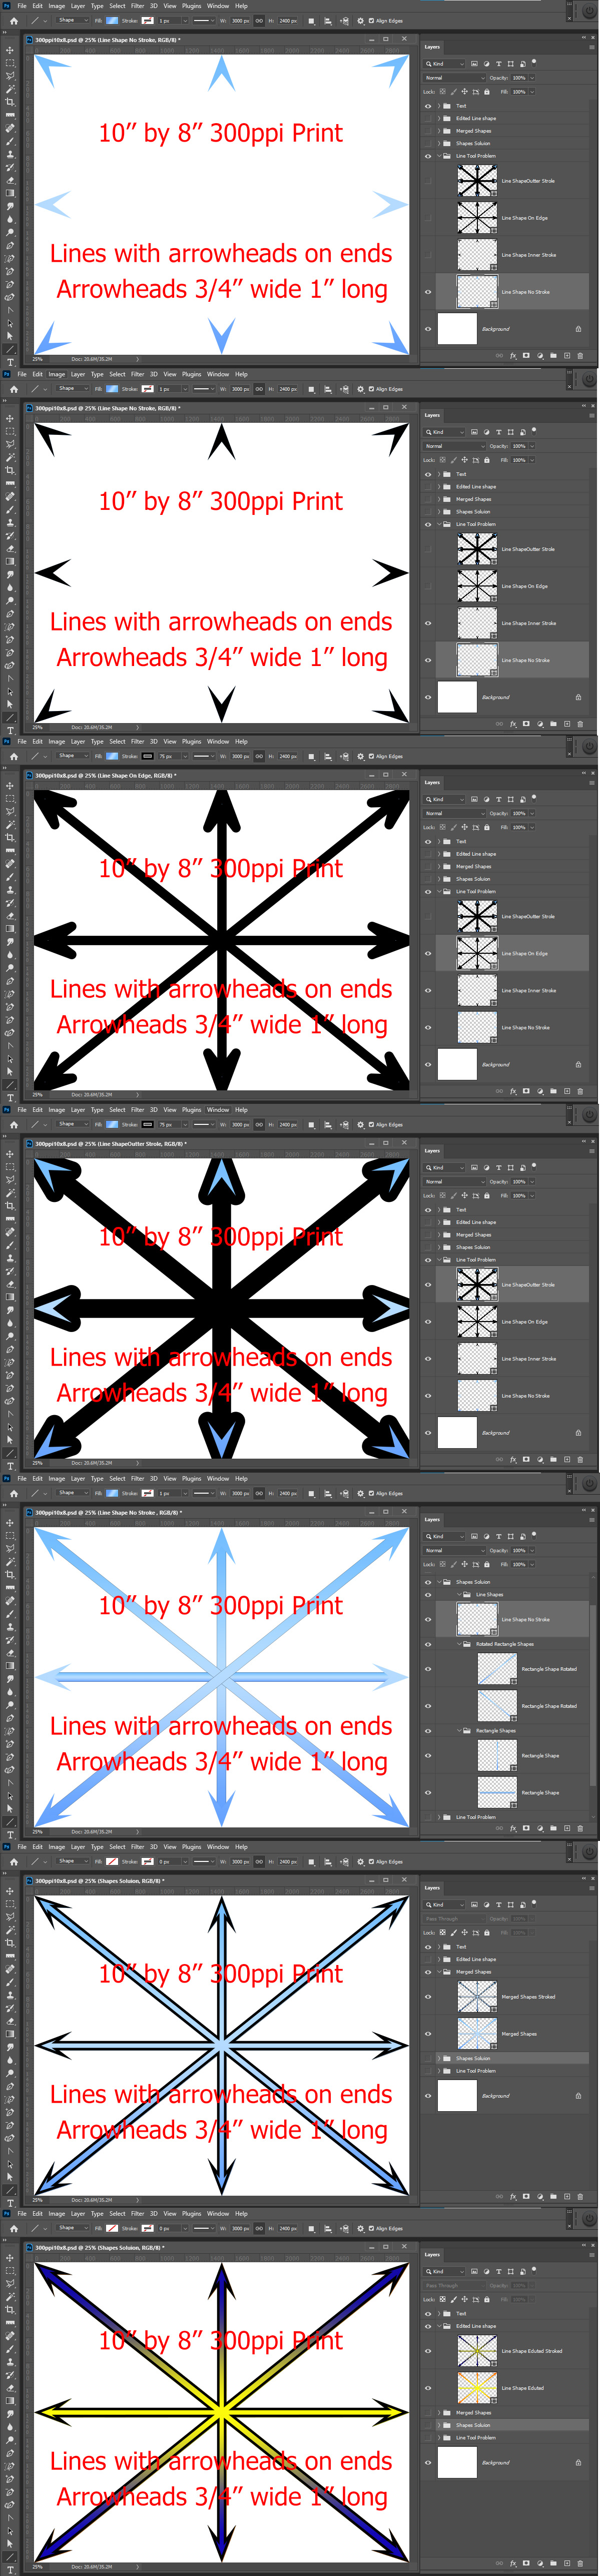The width and height of the screenshot is (600, 2576).
Task: Open Normal blend mode dropdown in Outter Stroke Layers panel
Action: 455,1181
